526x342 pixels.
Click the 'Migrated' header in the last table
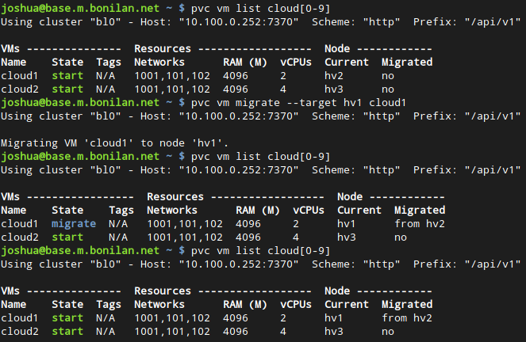407,305
